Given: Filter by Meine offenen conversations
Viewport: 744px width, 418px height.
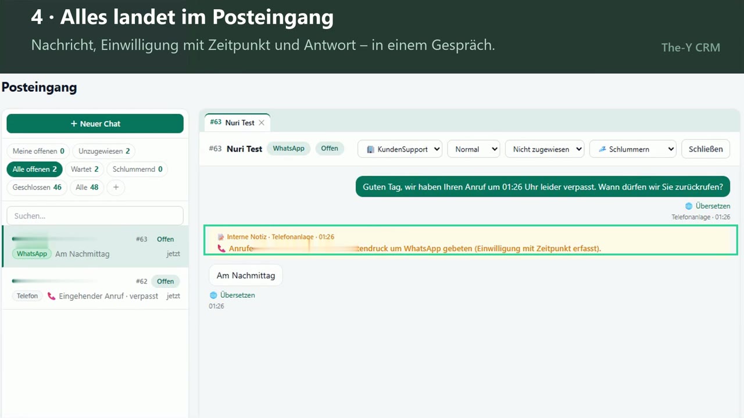Looking at the screenshot, I should (x=38, y=151).
